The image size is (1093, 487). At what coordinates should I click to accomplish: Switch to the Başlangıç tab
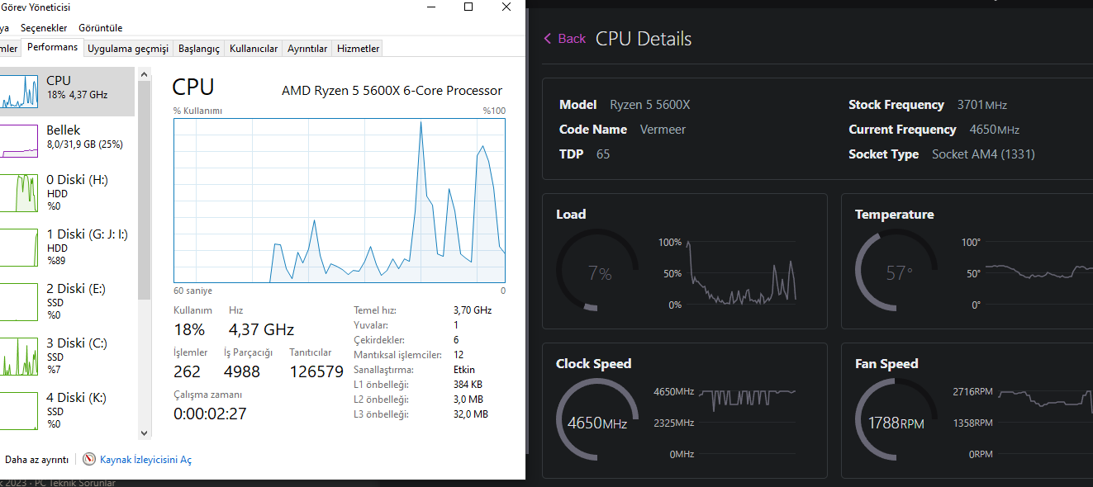(x=199, y=49)
